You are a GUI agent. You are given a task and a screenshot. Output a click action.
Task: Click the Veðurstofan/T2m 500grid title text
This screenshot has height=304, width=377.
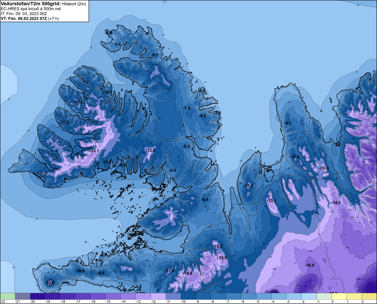pos(31,4)
